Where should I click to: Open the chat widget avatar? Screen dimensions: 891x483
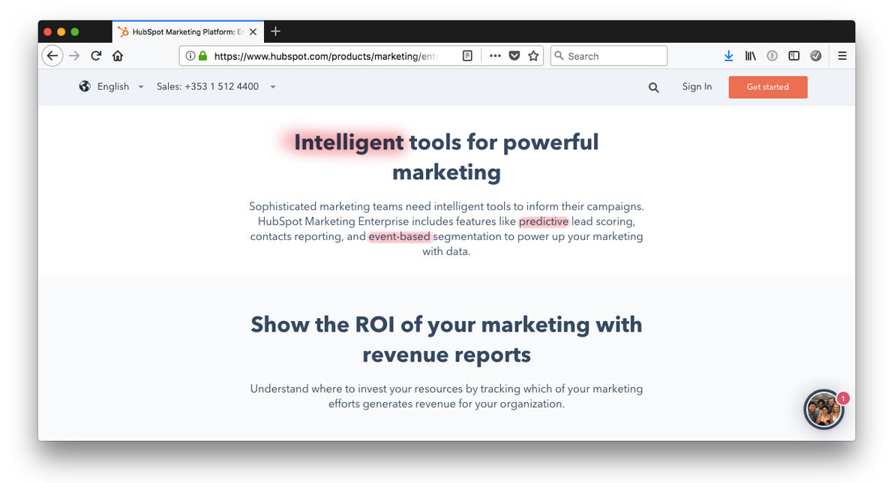(x=823, y=409)
